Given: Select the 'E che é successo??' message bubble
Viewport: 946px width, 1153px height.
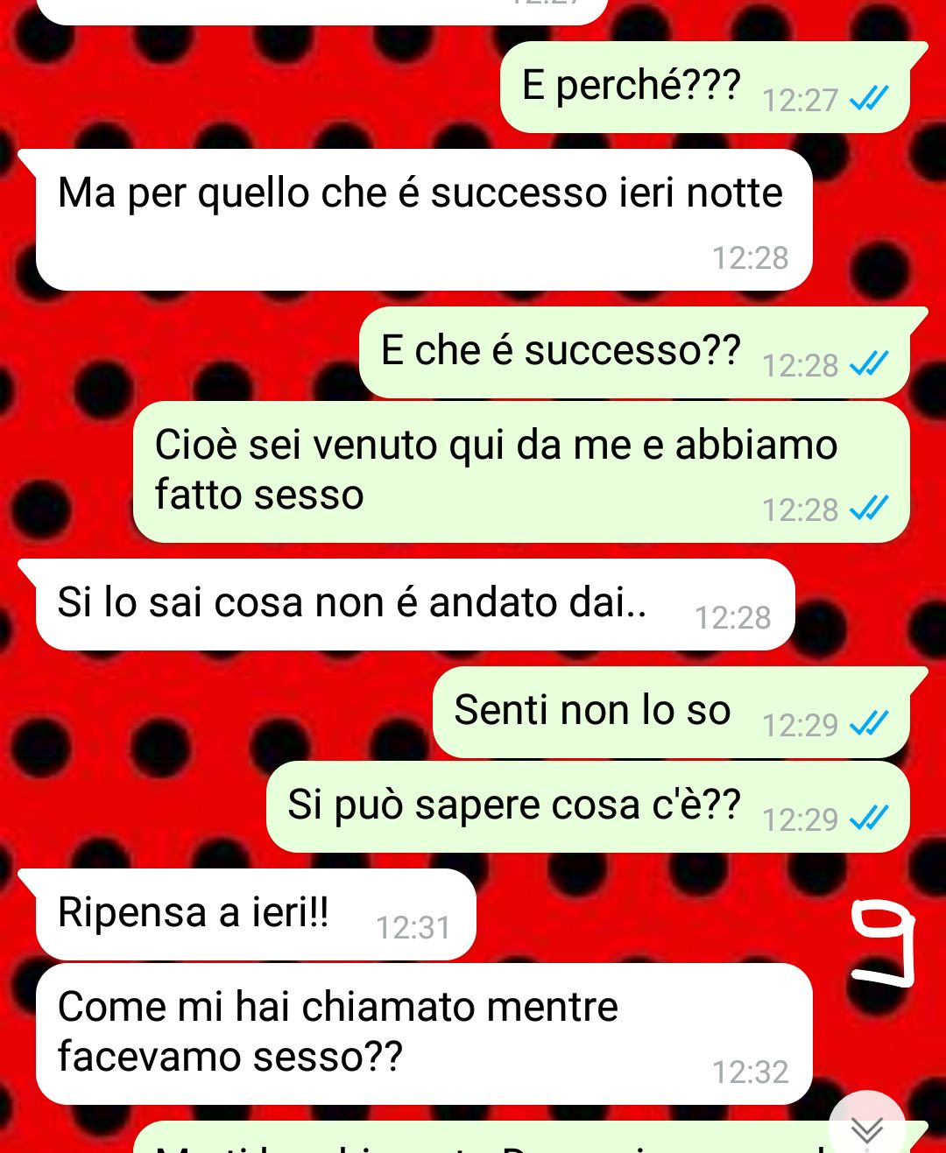Looking at the screenshot, I should coord(634,352).
